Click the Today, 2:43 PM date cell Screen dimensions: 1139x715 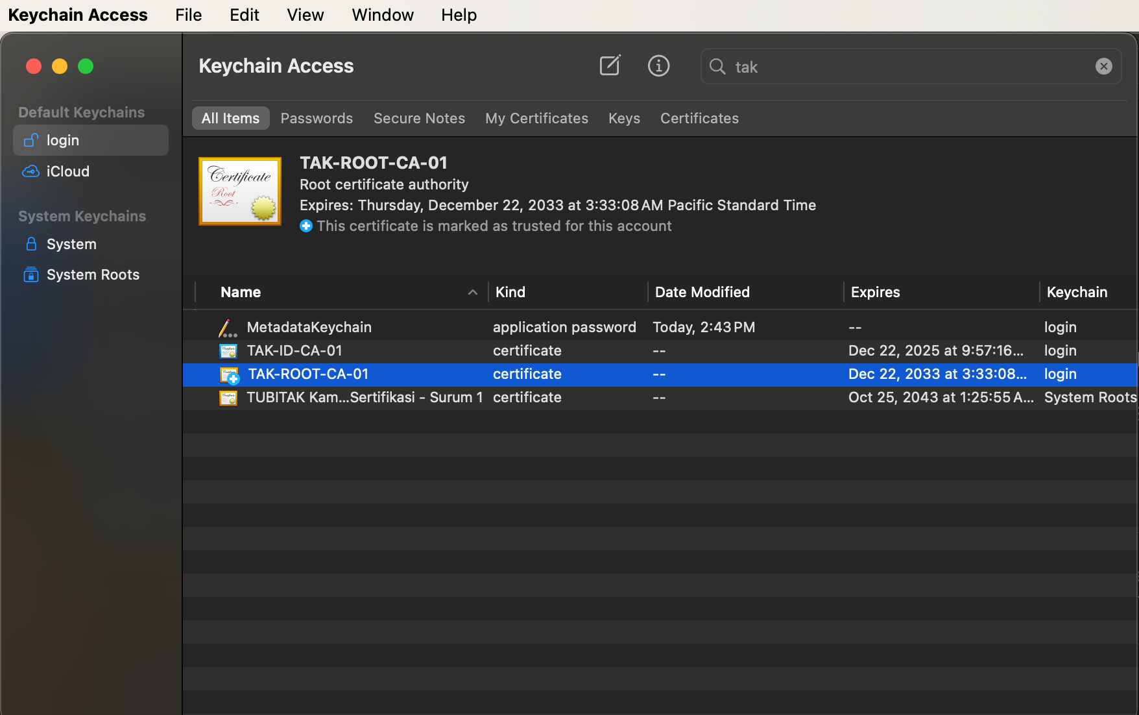click(x=704, y=327)
